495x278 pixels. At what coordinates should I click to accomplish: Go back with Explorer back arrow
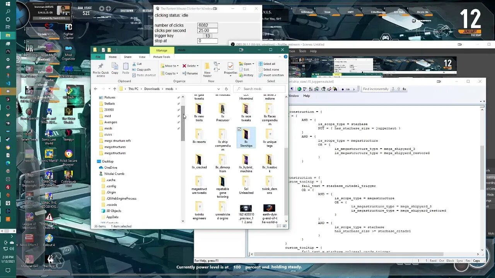tap(96, 89)
